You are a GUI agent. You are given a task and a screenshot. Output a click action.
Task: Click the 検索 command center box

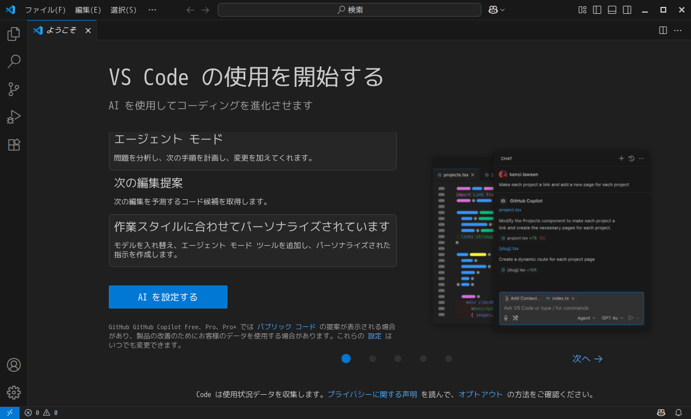tap(350, 10)
